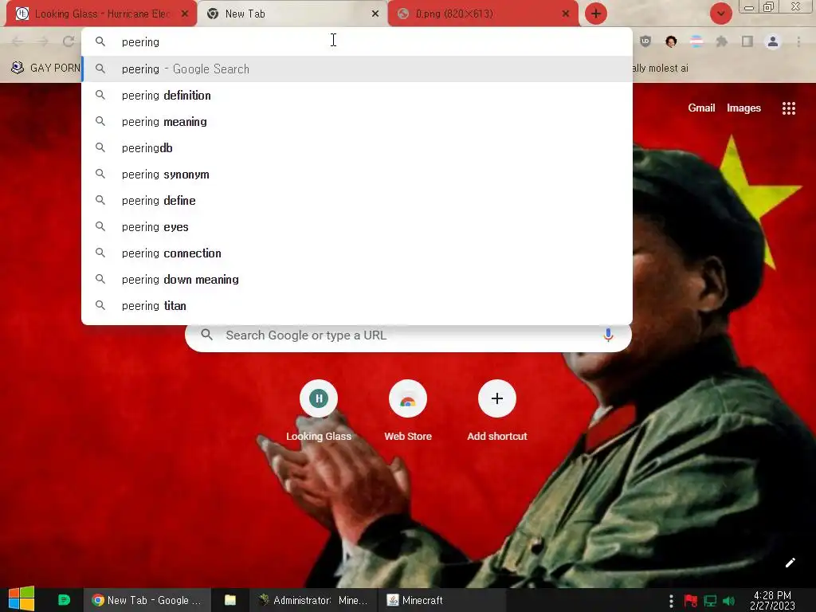Viewport: 816px width, 612px height.
Task: Go back with the back arrow
Action: point(18,41)
